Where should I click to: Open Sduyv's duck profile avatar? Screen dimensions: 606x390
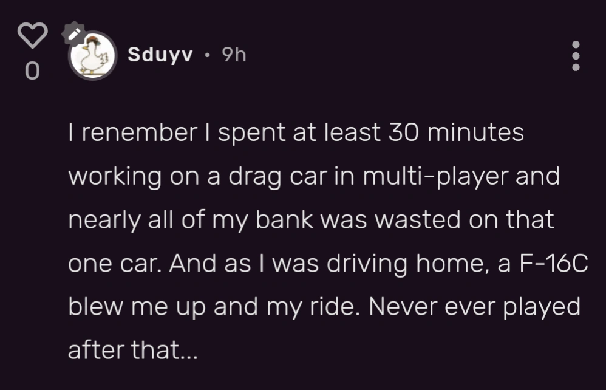pos(93,56)
